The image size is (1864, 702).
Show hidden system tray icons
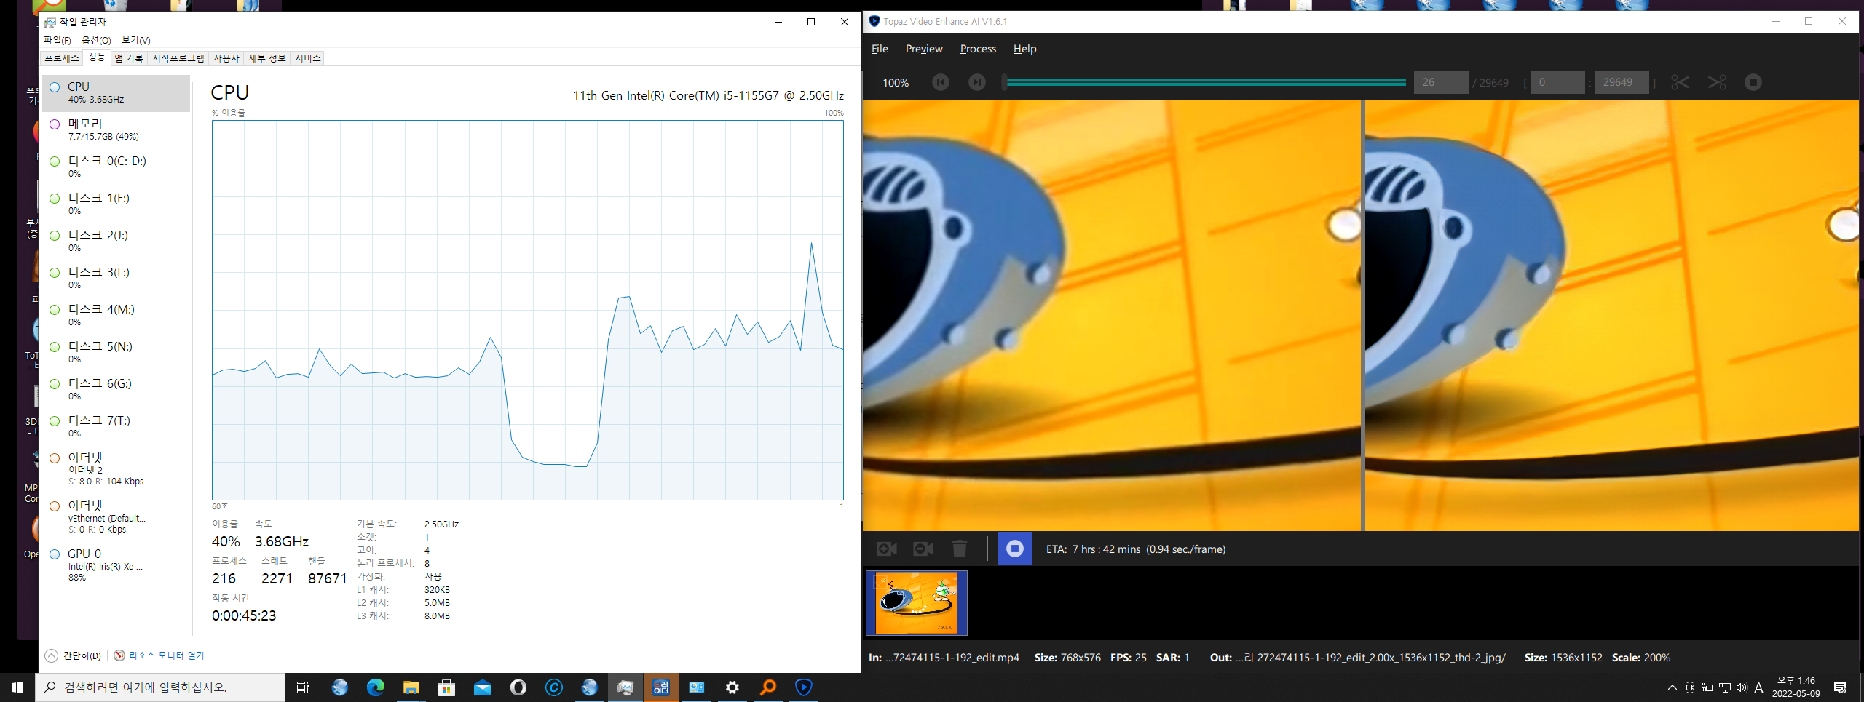[1672, 687]
